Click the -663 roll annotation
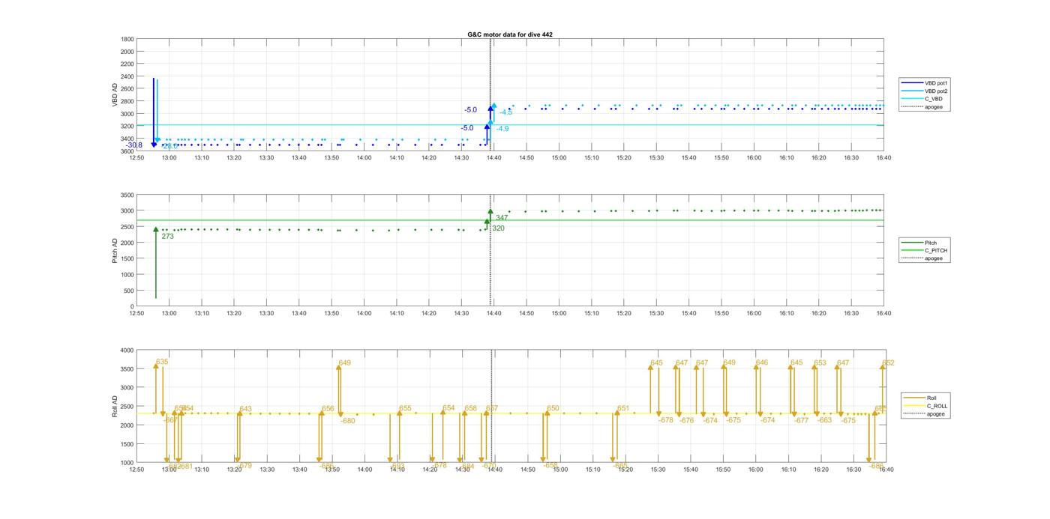This screenshot has width=1050, height=519. [824, 420]
